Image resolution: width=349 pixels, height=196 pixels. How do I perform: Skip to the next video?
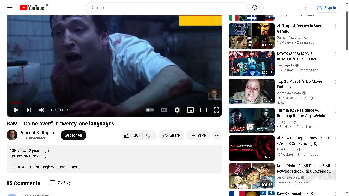[x=29, y=110]
